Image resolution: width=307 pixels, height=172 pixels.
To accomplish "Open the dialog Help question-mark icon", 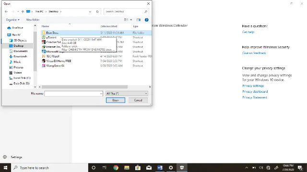I will (146, 20).
